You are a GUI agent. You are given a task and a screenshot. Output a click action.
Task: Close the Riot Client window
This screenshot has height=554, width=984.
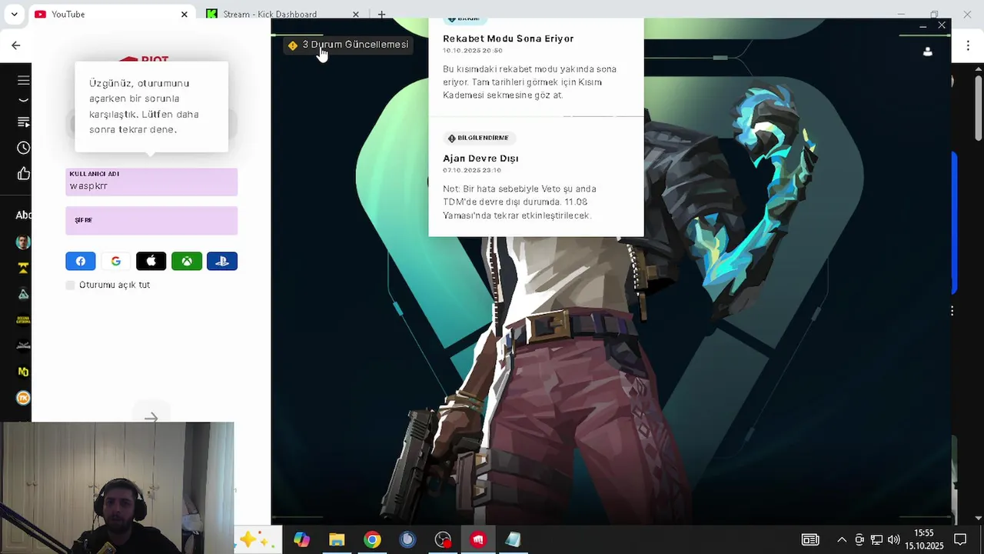(x=942, y=25)
